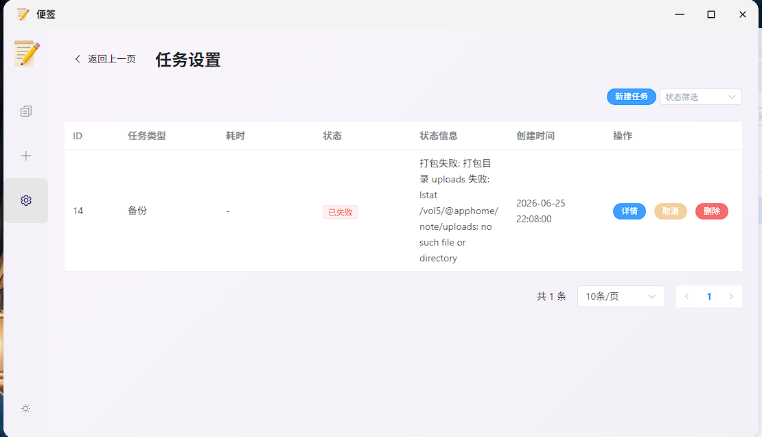Open the 状态筛选 dropdown
This screenshot has width=762, height=437.
coord(700,97)
